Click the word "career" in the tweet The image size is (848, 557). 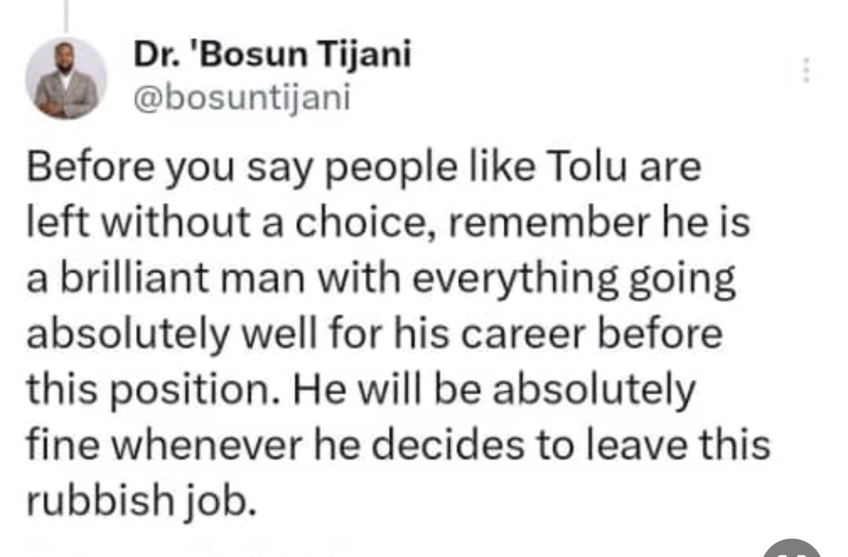click(x=541, y=335)
